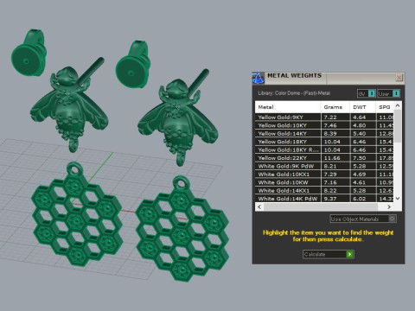415x311 pixels.
Task: Click the 7.22 grams value
Action: (330, 117)
